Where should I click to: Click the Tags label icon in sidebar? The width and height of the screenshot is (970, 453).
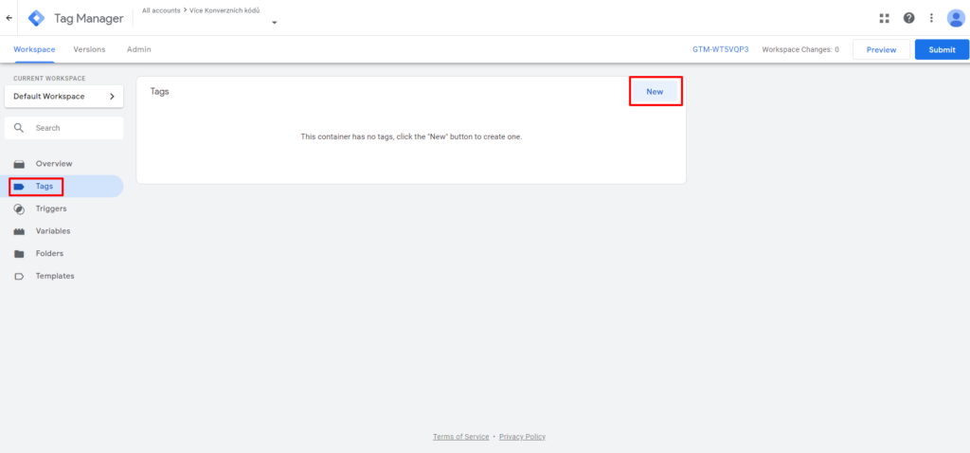(x=19, y=187)
